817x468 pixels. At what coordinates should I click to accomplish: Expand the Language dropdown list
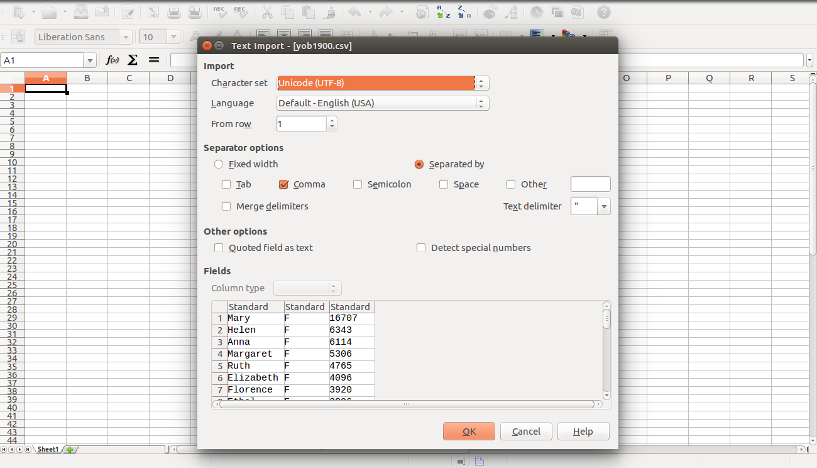click(x=481, y=103)
